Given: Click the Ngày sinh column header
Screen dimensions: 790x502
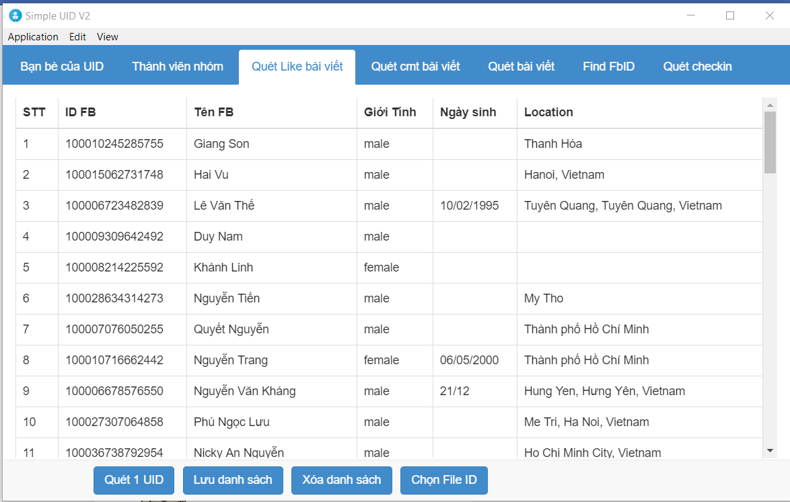Looking at the screenshot, I should [x=475, y=113].
